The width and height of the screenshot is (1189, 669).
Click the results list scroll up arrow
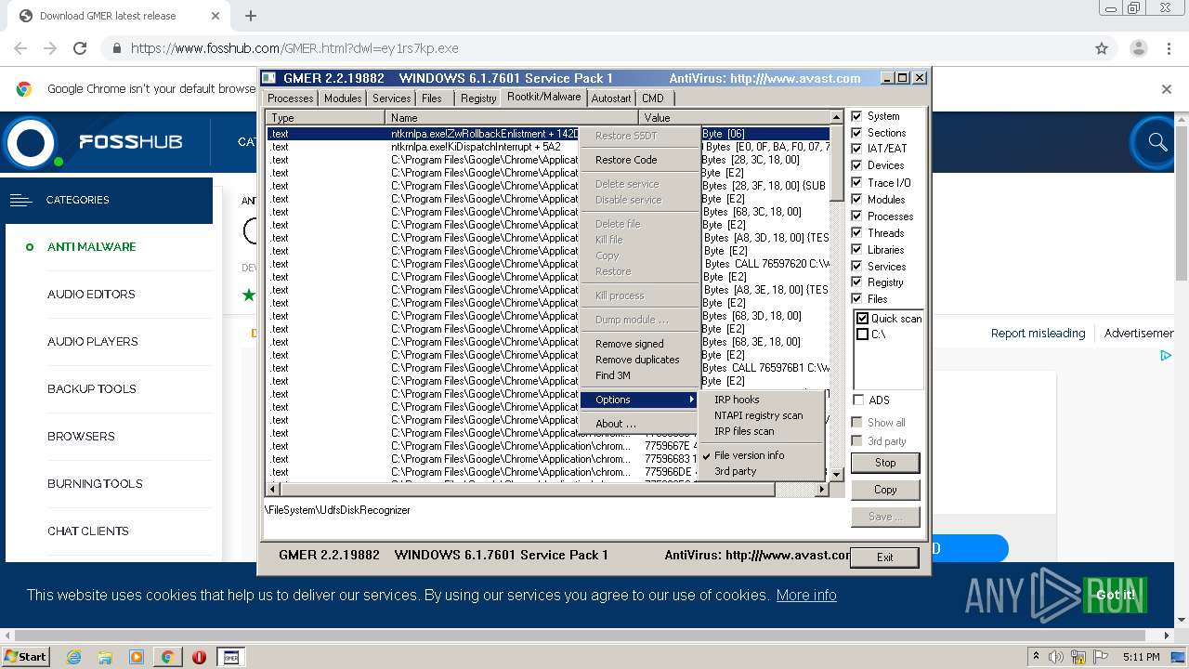point(837,117)
